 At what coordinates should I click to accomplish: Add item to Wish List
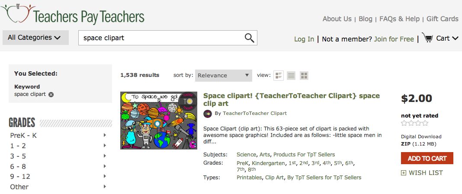click(x=422, y=173)
